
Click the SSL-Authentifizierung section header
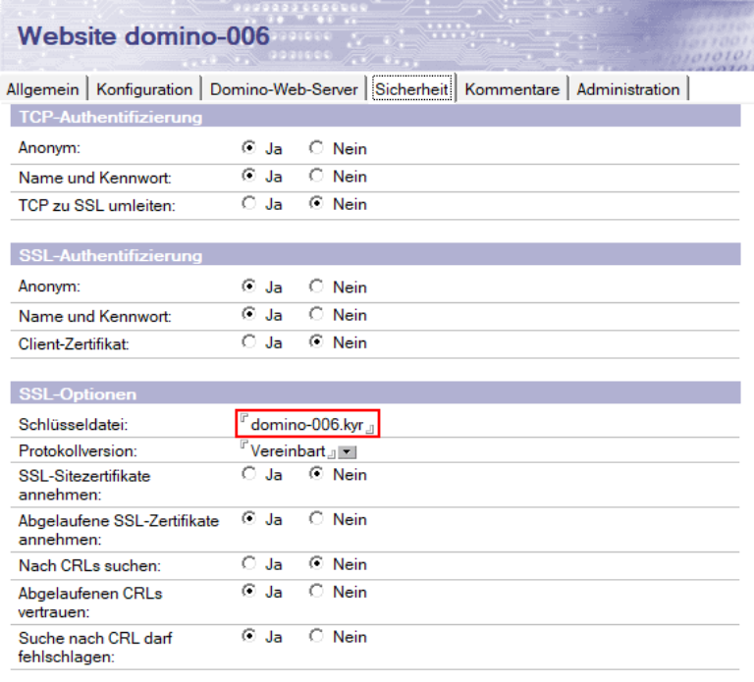click(375, 255)
